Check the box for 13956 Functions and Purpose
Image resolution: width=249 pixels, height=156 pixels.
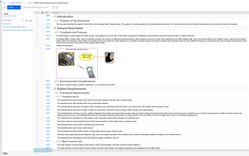click(x=37, y=32)
